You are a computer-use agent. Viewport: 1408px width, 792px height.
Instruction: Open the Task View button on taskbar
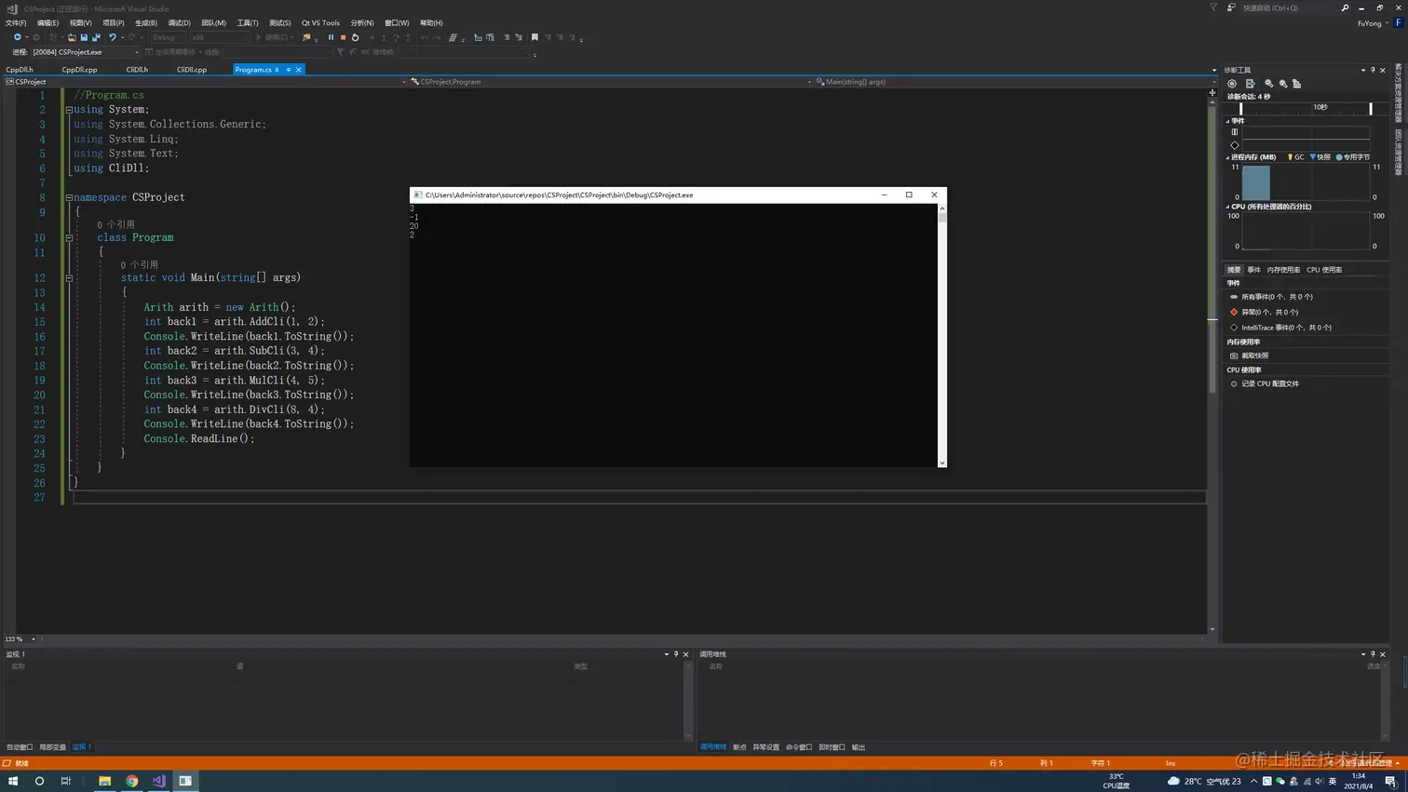(65, 781)
